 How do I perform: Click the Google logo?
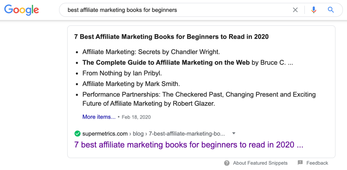pyautogui.click(x=21, y=10)
